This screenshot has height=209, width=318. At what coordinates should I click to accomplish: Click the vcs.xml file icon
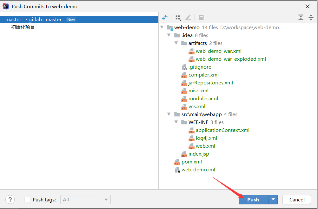click(x=184, y=107)
